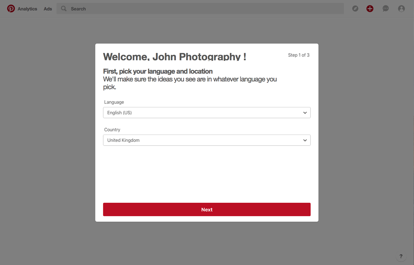Open the help question mark icon
Screen dimensions: 414x265
pyautogui.click(x=401, y=256)
